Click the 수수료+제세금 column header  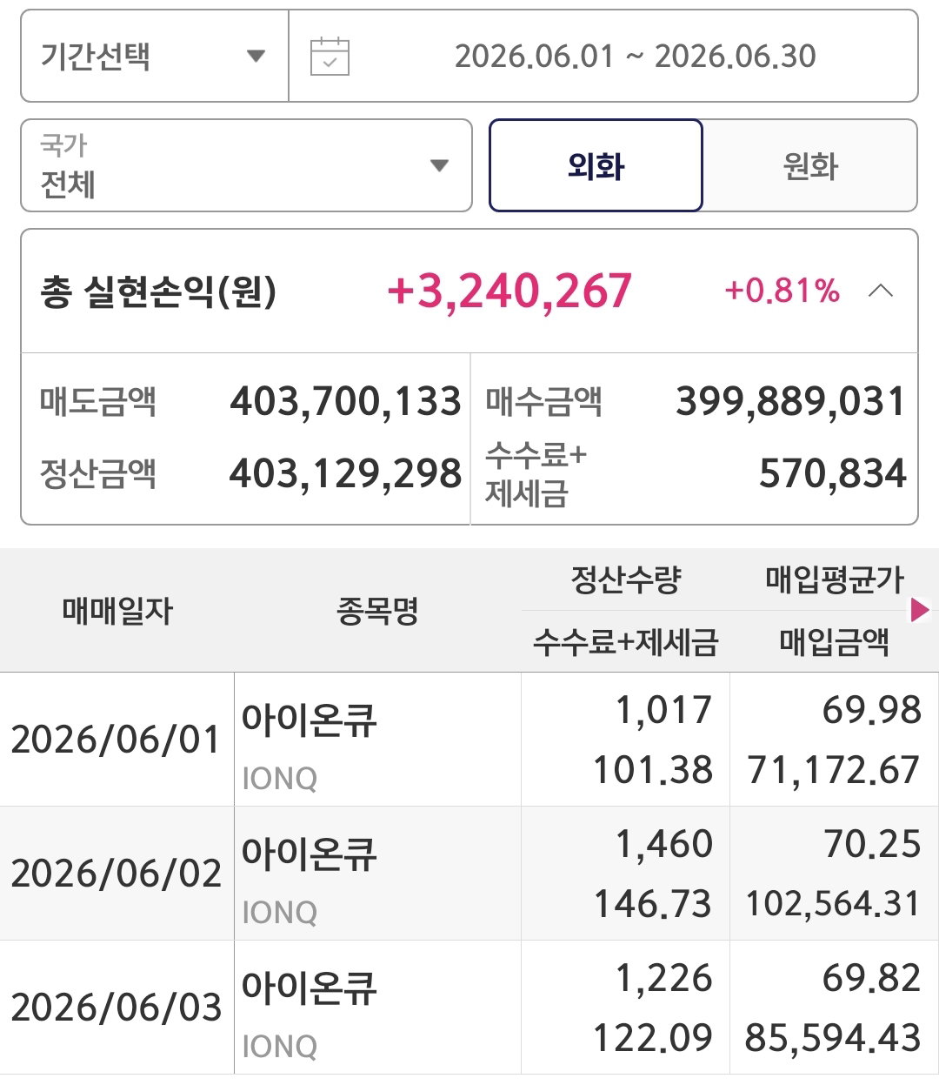tap(625, 642)
